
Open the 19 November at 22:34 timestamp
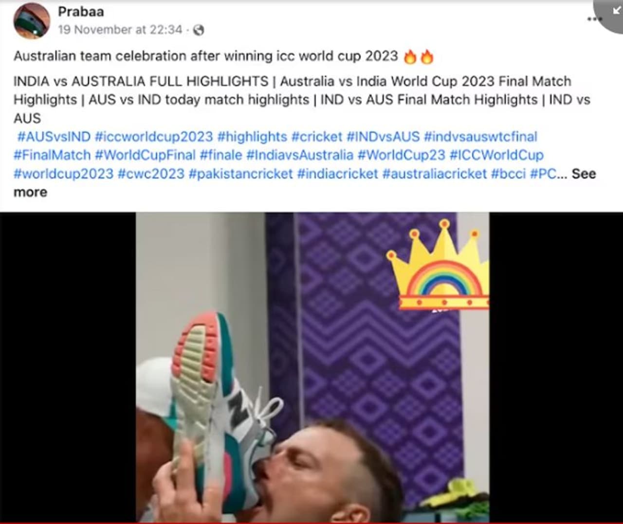120,30
